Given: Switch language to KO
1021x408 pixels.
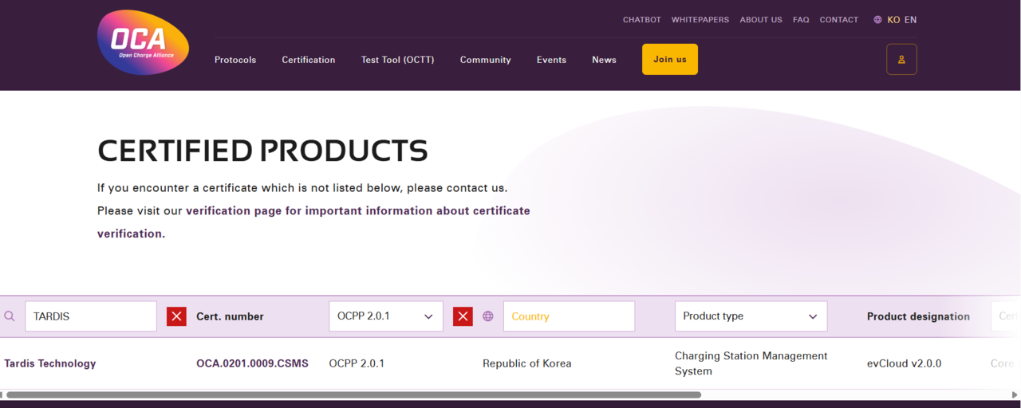Looking at the screenshot, I should pos(893,20).
